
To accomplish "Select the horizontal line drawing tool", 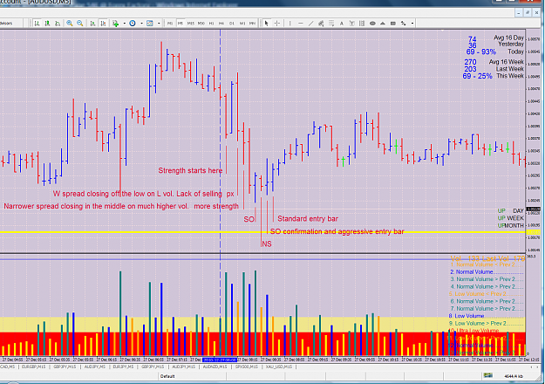I will point(301,24).
